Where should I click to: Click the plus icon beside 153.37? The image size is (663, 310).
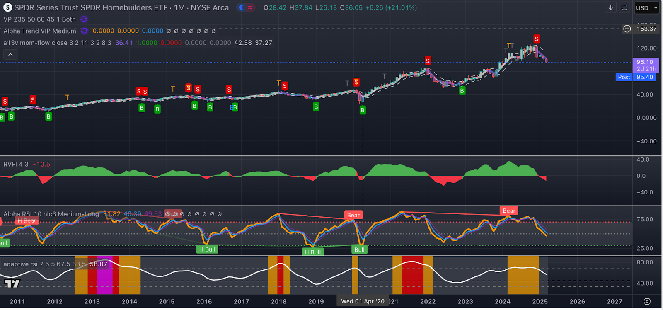point(627,29)
